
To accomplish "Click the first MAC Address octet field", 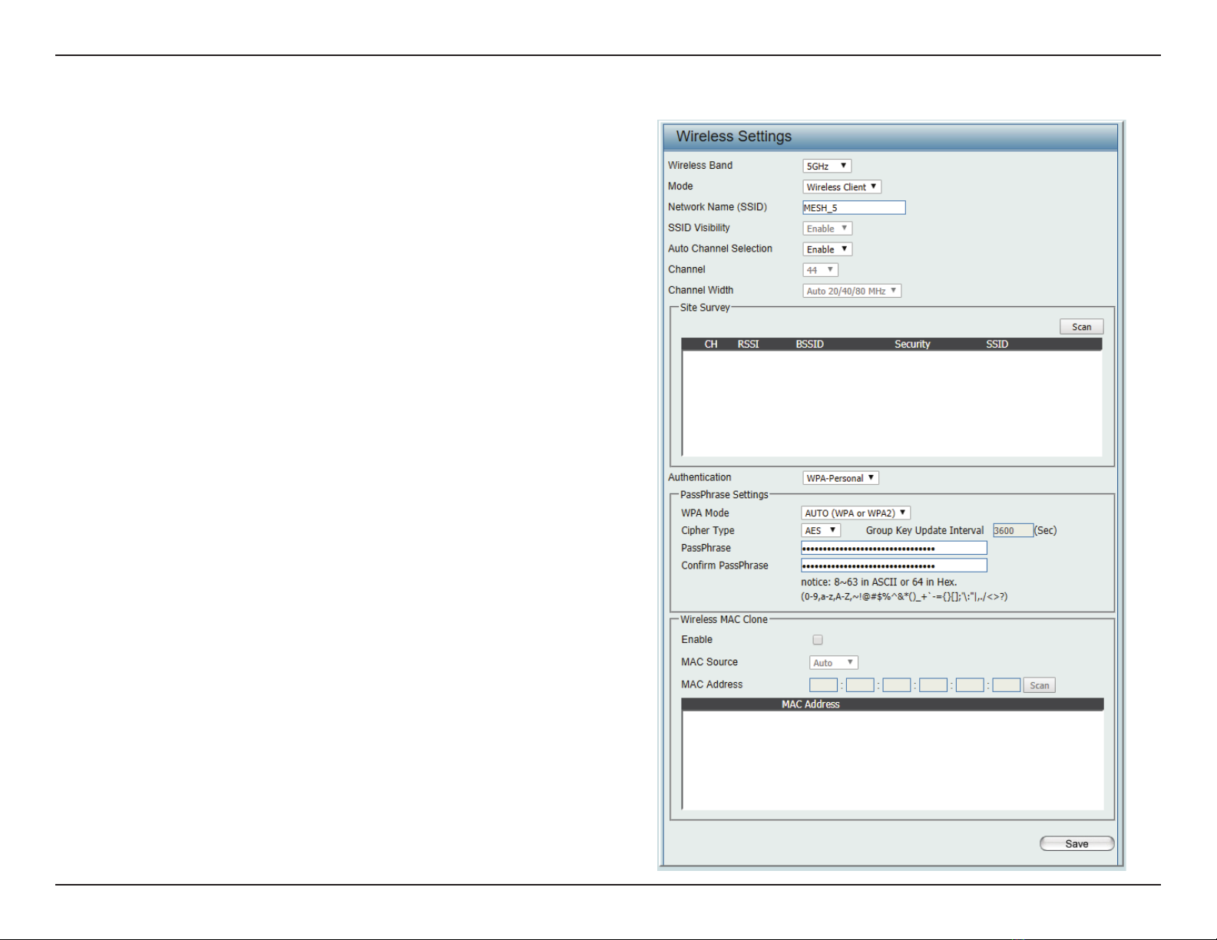I will coord(823,685).
